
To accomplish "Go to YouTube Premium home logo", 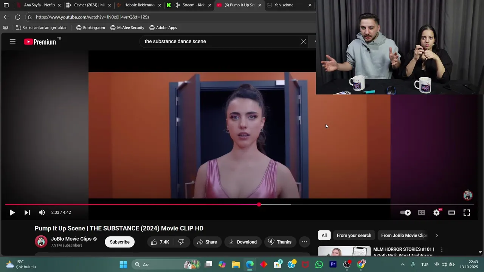I will tap(40, 42).
